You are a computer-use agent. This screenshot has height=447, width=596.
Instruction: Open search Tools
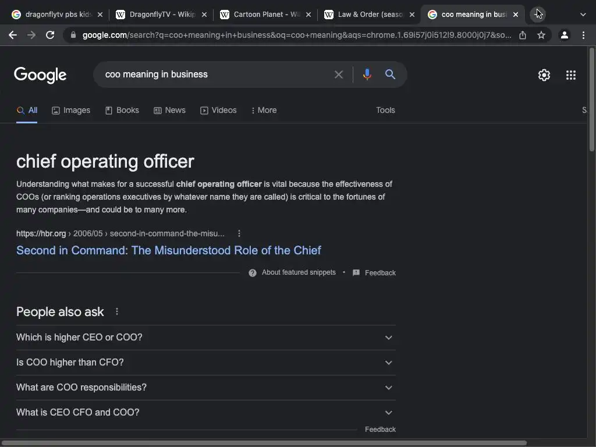click(x=385, y=110)
